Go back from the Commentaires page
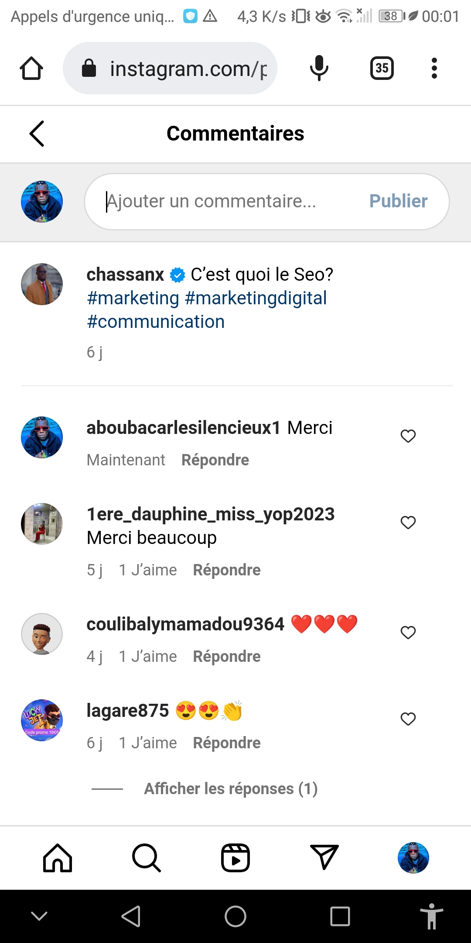 tap(37, 134)
